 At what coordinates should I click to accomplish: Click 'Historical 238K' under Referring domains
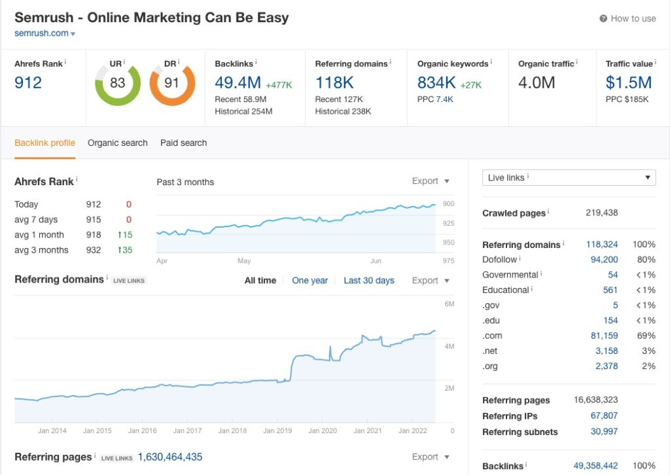343,111
